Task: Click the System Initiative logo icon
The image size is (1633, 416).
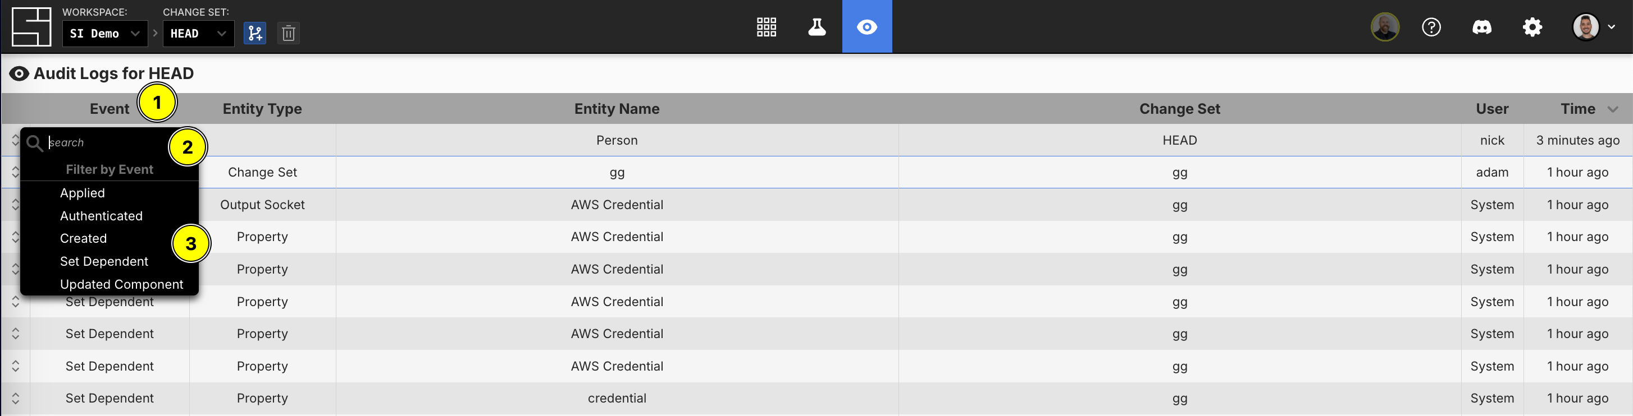Action: point(31,26)
